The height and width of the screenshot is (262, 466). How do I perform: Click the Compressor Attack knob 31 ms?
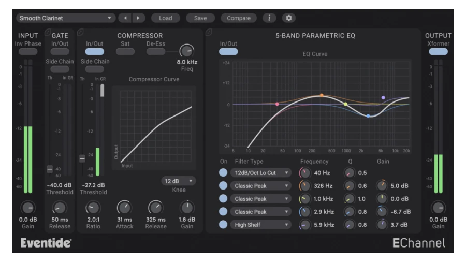[124, 208]
